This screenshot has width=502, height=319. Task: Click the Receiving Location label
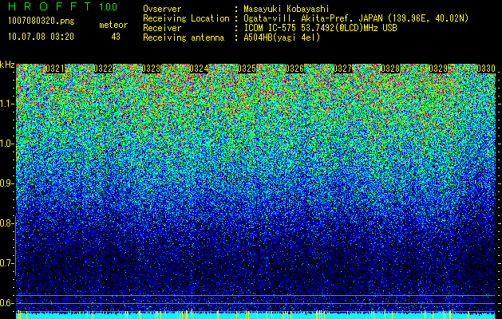[186, 18]
